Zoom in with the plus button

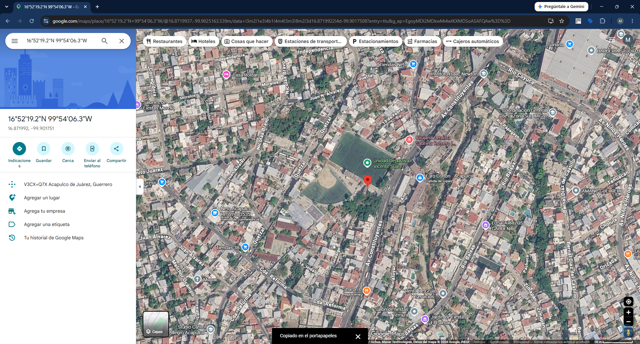(x=628, y=312)
